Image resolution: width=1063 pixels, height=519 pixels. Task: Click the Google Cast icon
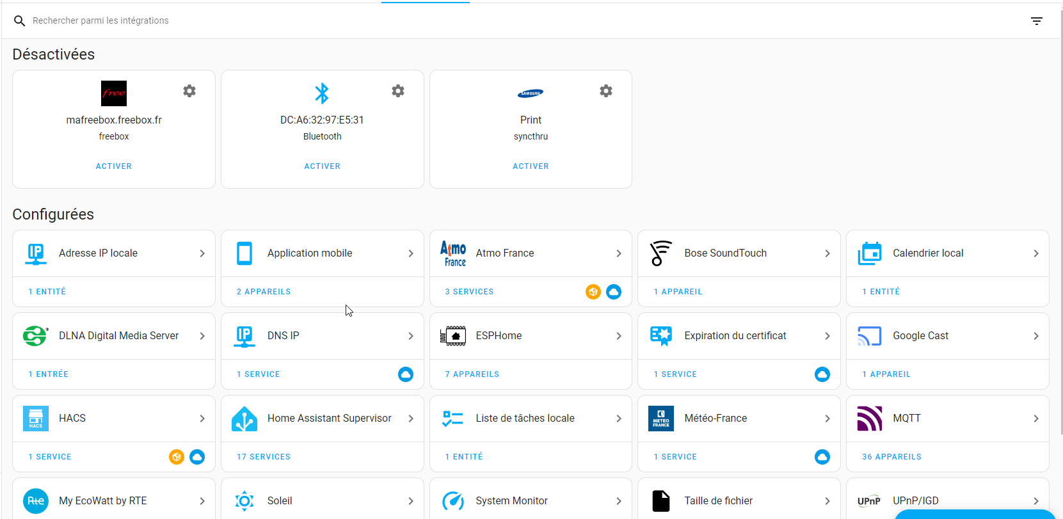(870, 336)
